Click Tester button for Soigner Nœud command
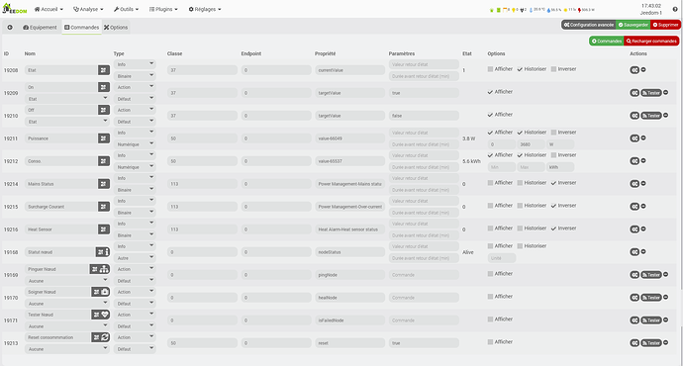 coord(651,297)
